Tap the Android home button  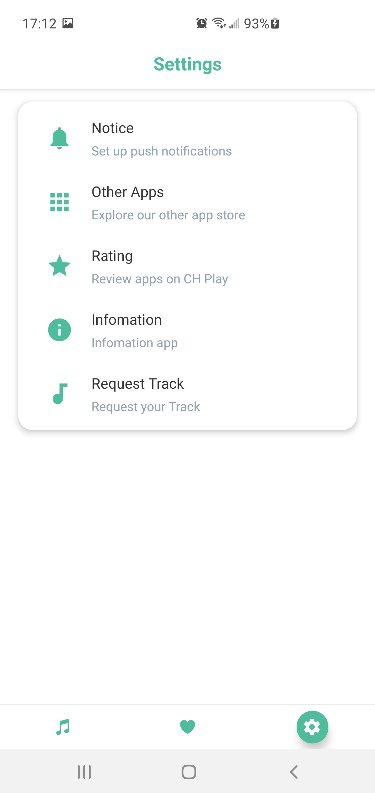[x=189, y=772]
